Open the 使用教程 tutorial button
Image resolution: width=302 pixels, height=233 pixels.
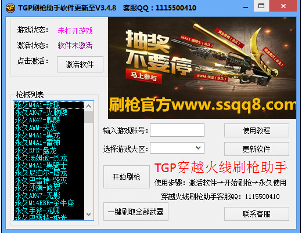[257, 130]
